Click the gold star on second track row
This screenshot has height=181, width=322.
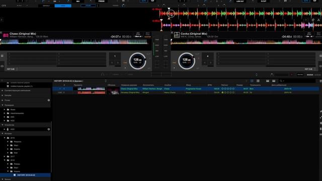tap(222, 93)
